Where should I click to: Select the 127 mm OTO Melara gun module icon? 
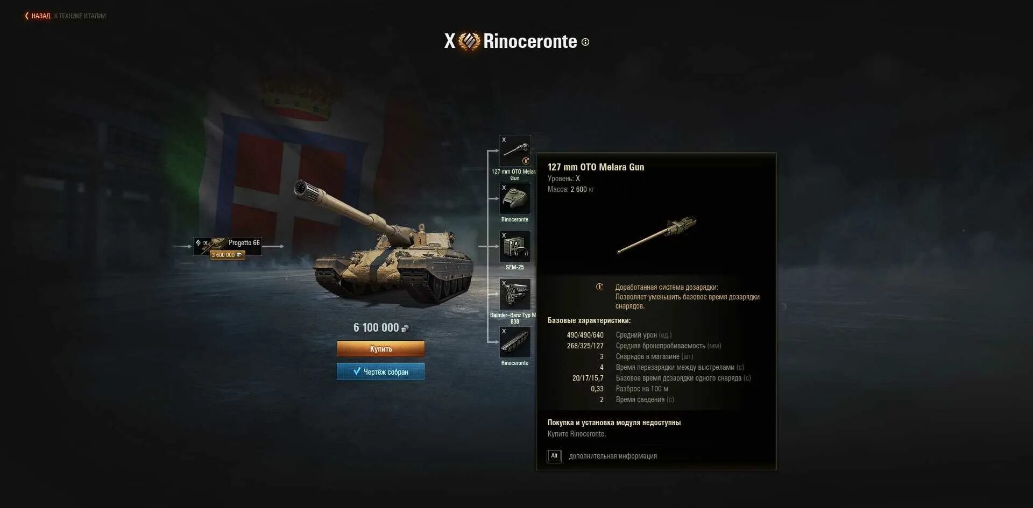[515, 151]
